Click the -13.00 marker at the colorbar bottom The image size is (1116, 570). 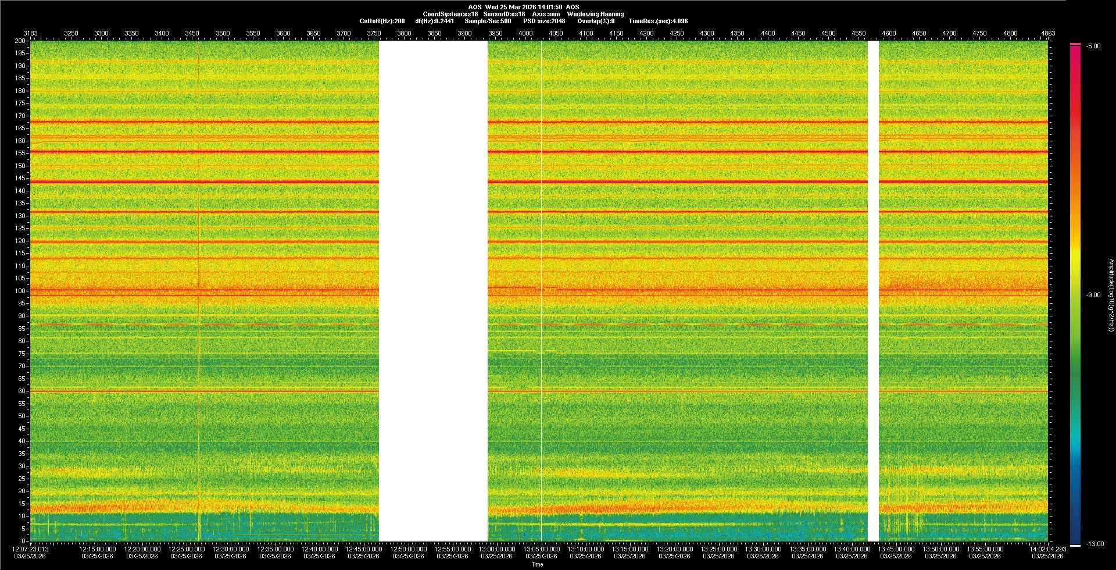pos(1094,544)
